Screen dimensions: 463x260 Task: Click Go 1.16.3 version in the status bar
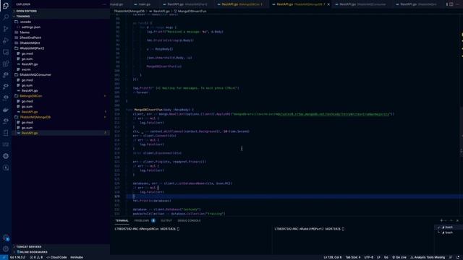pyautogui.click(x=17, y=257)
